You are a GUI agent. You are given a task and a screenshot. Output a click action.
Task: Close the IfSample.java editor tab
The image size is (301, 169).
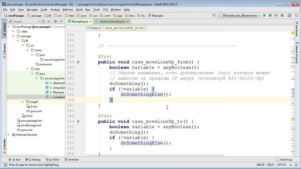tap(91, 22)
